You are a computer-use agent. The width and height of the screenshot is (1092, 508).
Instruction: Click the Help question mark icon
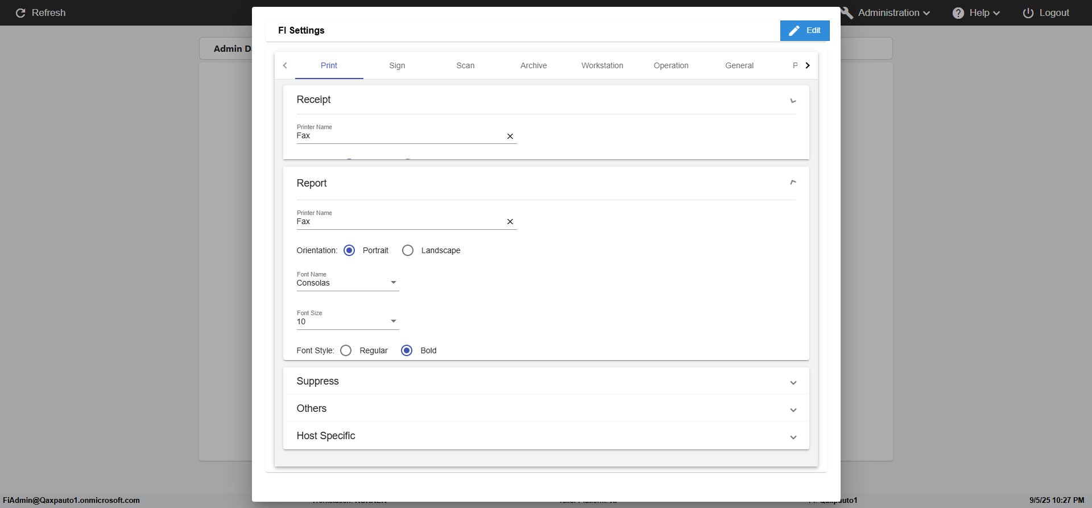958,13
